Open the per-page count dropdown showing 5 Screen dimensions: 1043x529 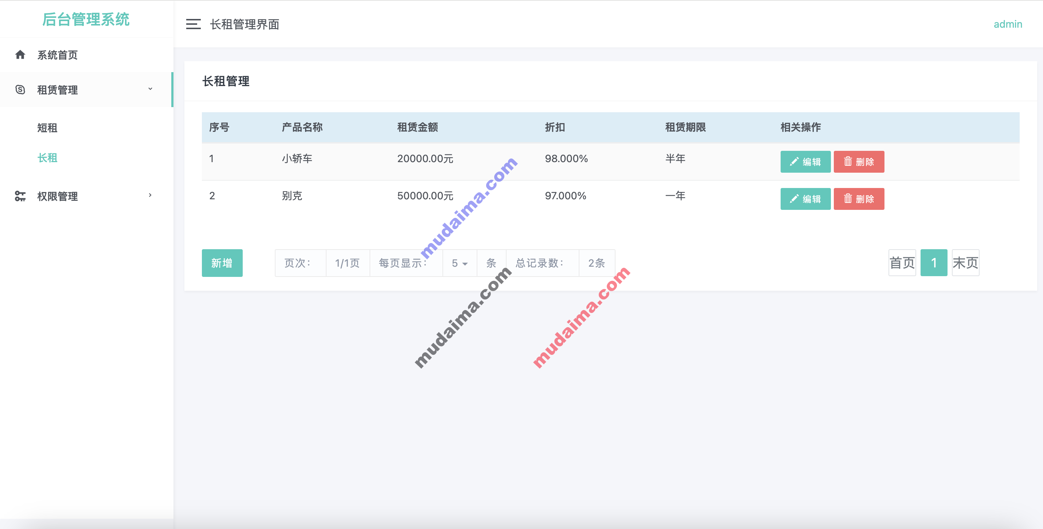pos(460,263)
